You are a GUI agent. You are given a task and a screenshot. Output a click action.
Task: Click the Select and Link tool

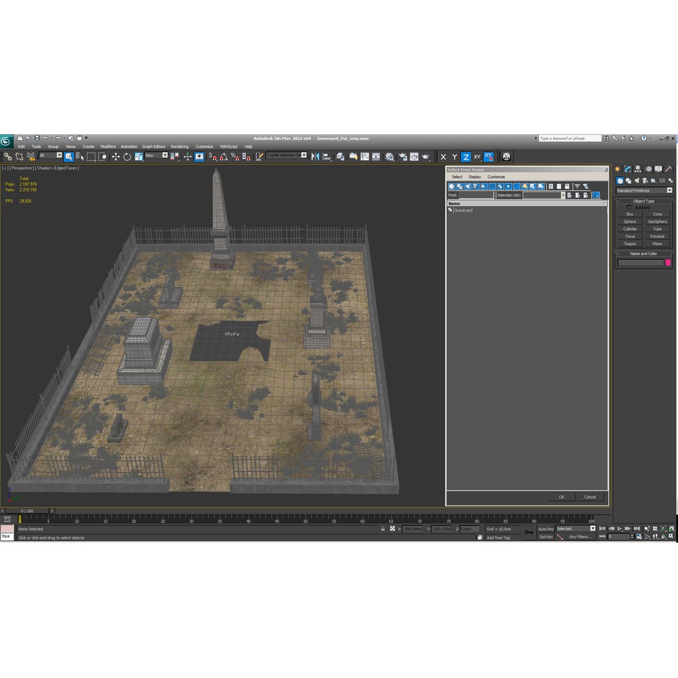click(x=8, y=156)
